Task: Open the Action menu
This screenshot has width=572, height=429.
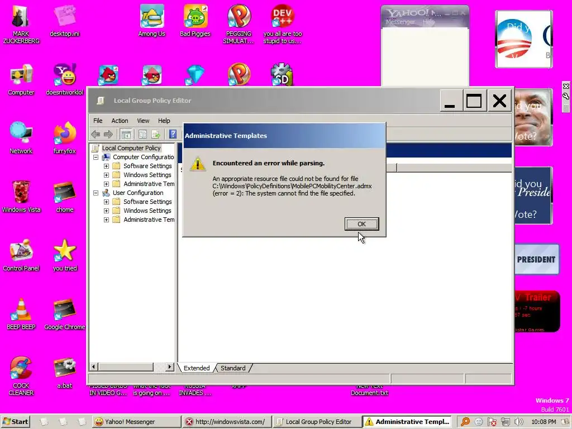Action: [x=120, y=121]
